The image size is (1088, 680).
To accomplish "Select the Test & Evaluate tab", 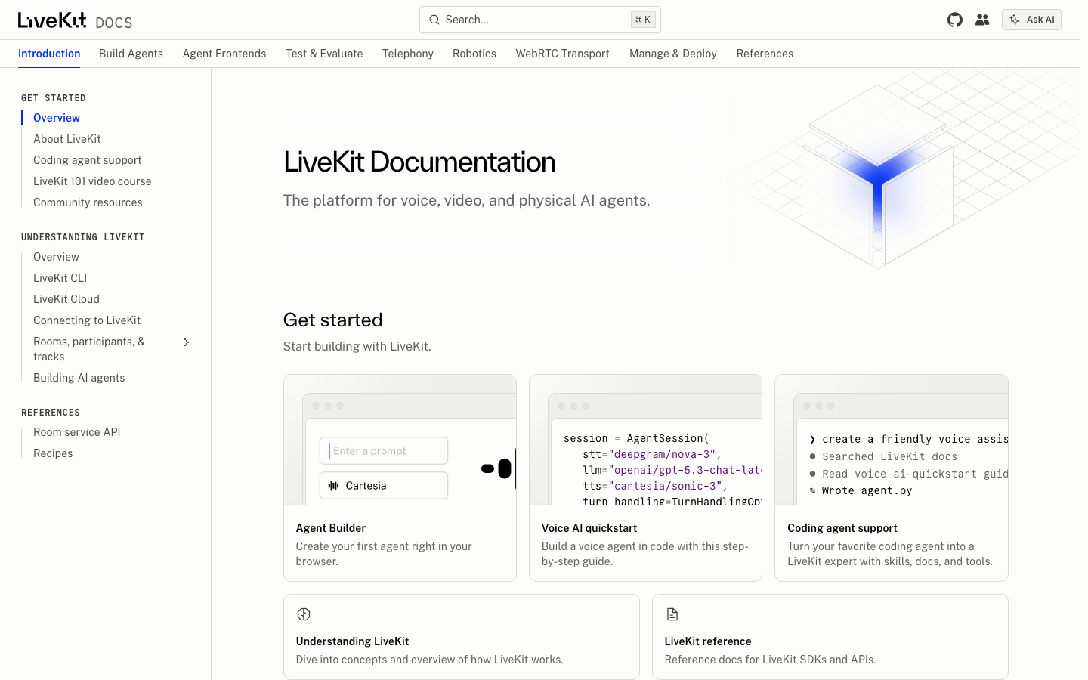I will pyautogui.click(x=324, y=54).
